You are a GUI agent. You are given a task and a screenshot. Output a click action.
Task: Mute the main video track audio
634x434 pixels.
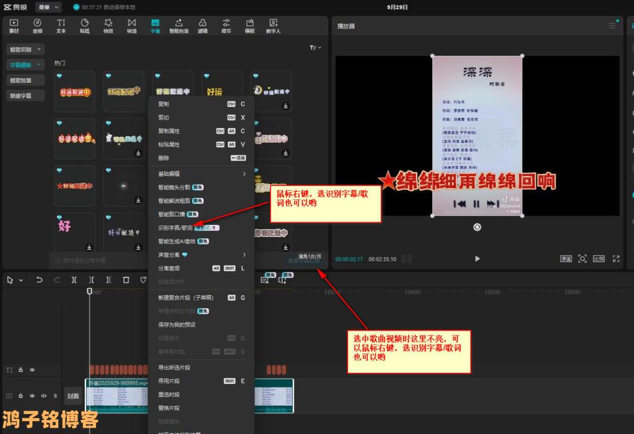pos(43,396)
